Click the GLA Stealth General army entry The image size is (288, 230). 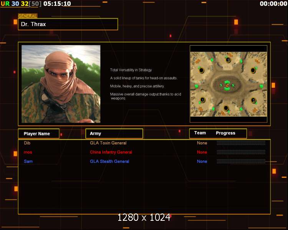click(109, 161)
